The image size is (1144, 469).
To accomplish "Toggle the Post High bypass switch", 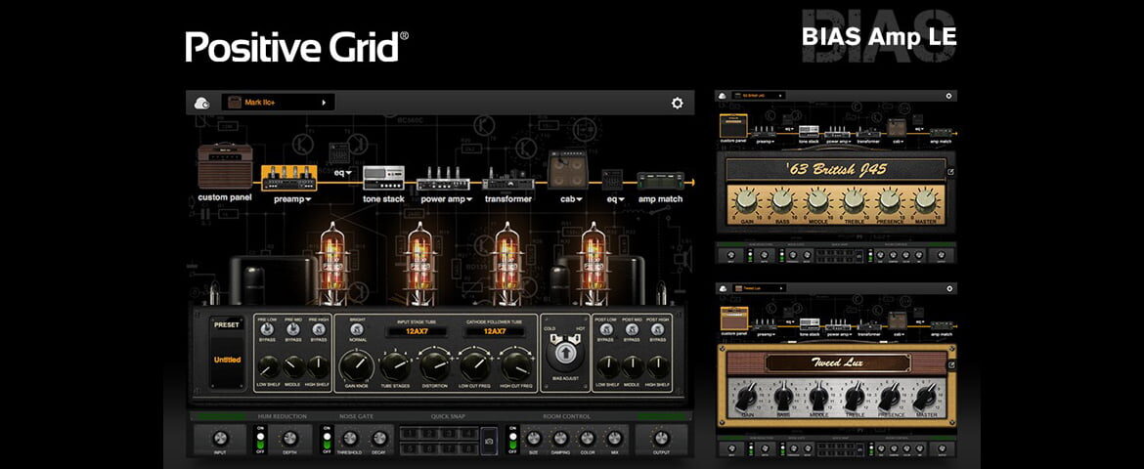I will point(657,329).
